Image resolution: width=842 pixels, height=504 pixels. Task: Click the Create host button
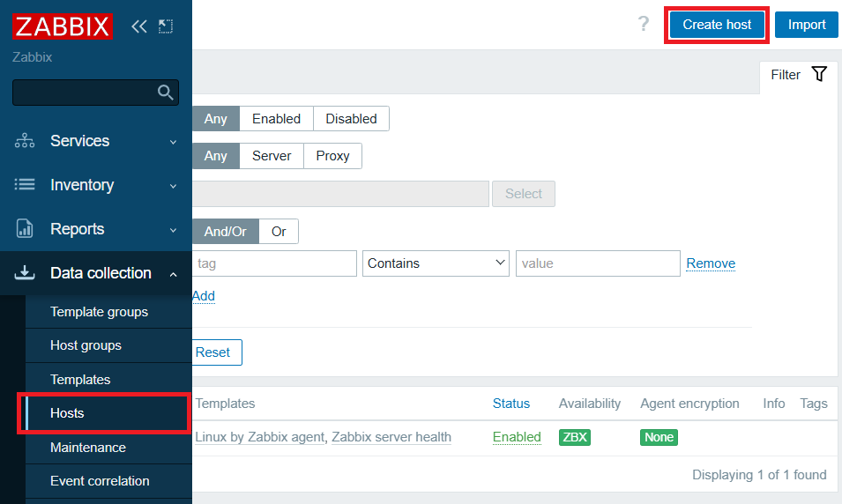click(x=717, y=25)
